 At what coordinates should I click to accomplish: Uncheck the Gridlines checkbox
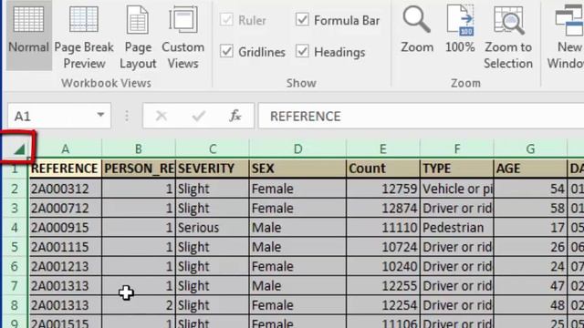(x=226, y=51)
